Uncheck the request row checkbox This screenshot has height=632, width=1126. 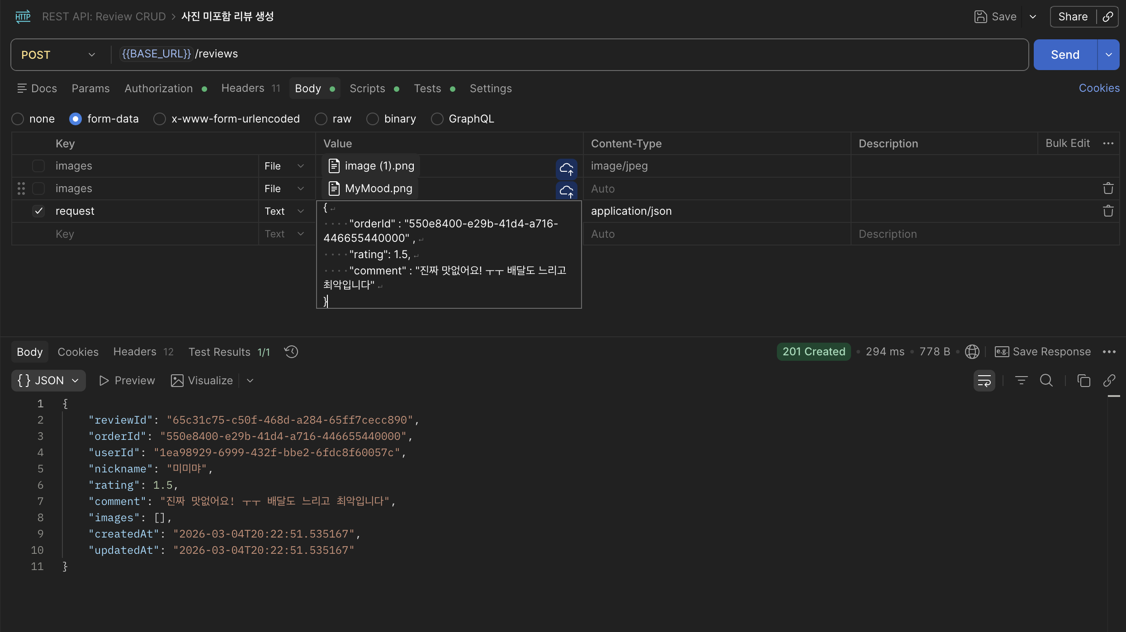click(x=38, y=211)
